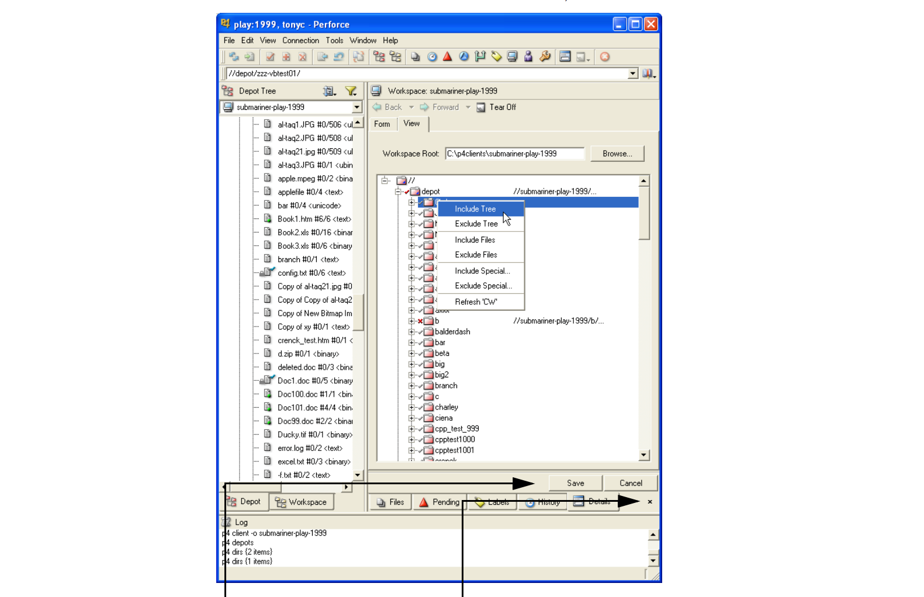Screen dimensions: 924x597
Task: Switch to the Depot tree tab
Action: 244,502
